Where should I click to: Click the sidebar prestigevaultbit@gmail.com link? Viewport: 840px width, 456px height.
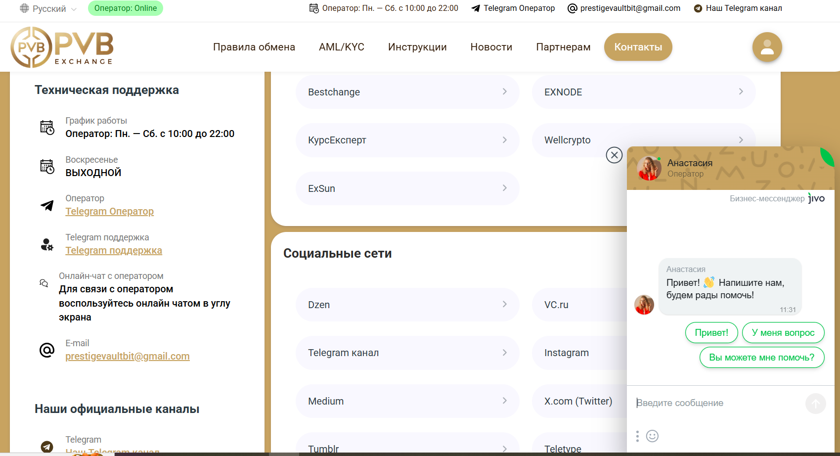coord(128,356)
